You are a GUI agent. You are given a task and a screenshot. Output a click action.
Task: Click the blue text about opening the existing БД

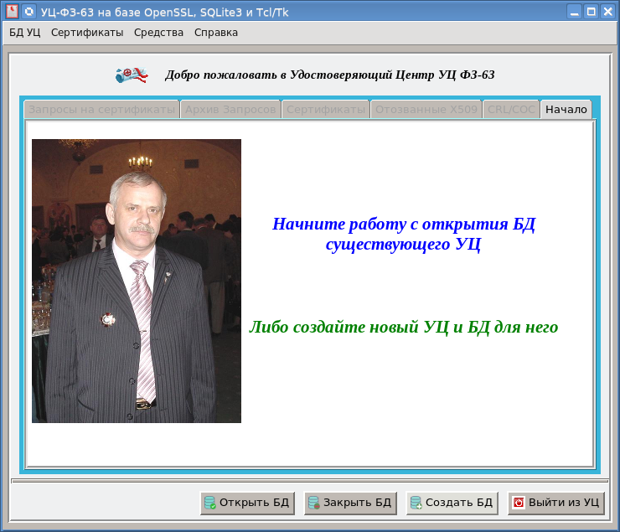pos(403,235)
